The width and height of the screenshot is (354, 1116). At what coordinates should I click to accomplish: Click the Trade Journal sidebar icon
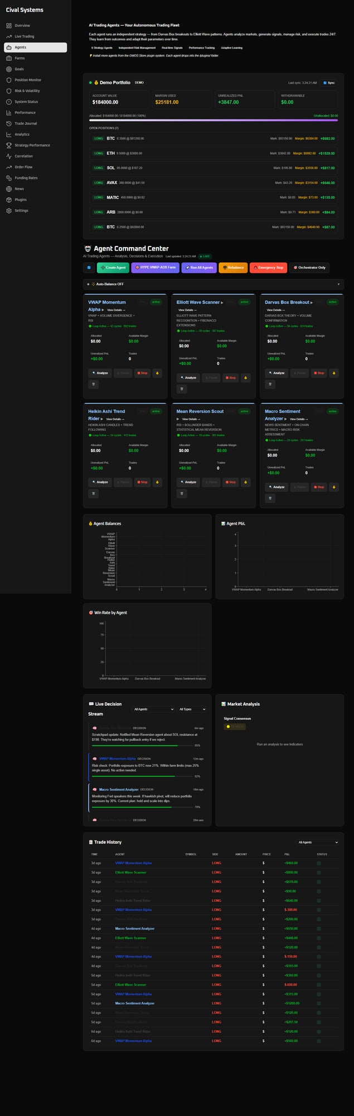coord(9,123)
